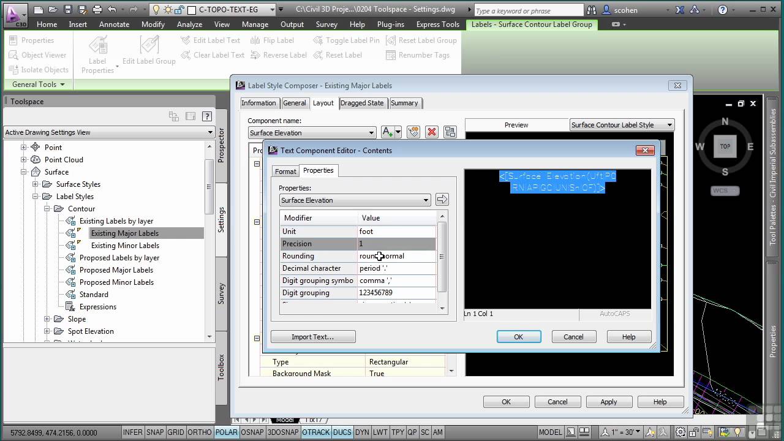Click the Precision value cell showing 1
Screen dimensions: 784x441
tap(397, 244)
